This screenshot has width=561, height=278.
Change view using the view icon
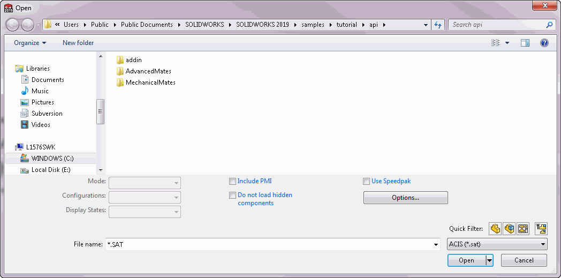point(495,43)
